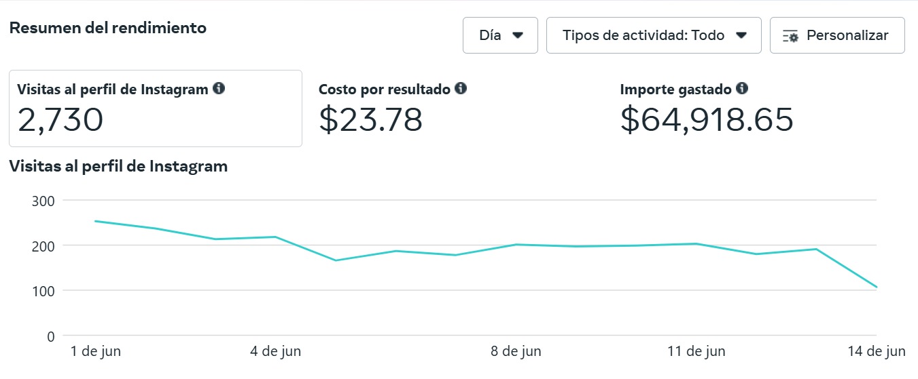Click the Resumen del rendimiento heading
This screenshot has height=379, width=918.
pos(108,28)
